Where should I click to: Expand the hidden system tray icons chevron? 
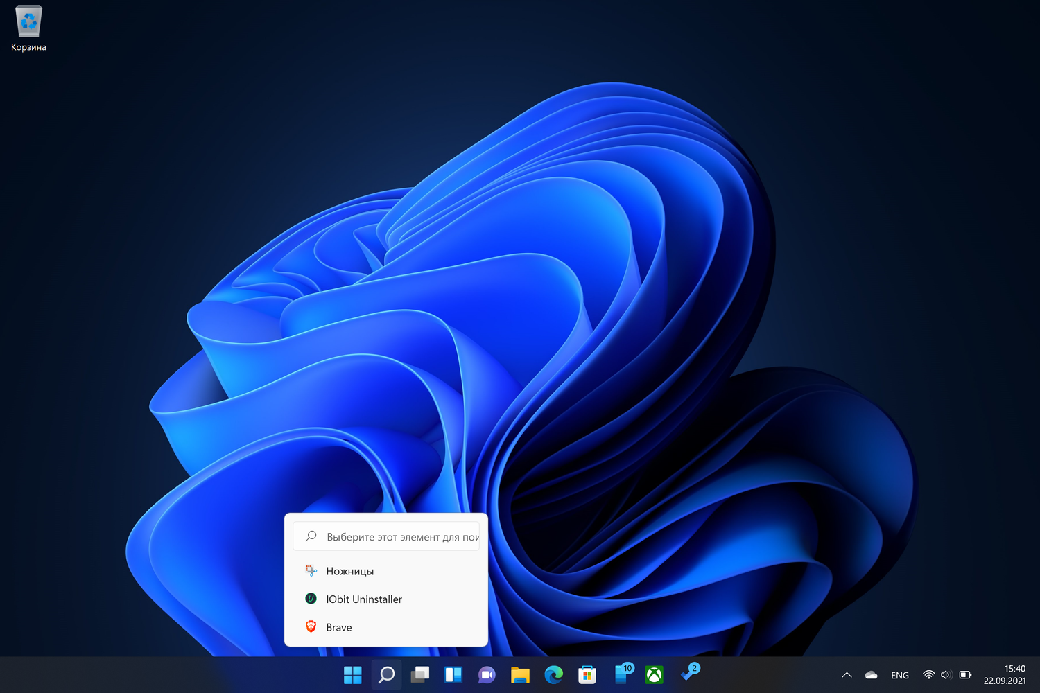tap(847, 675)
